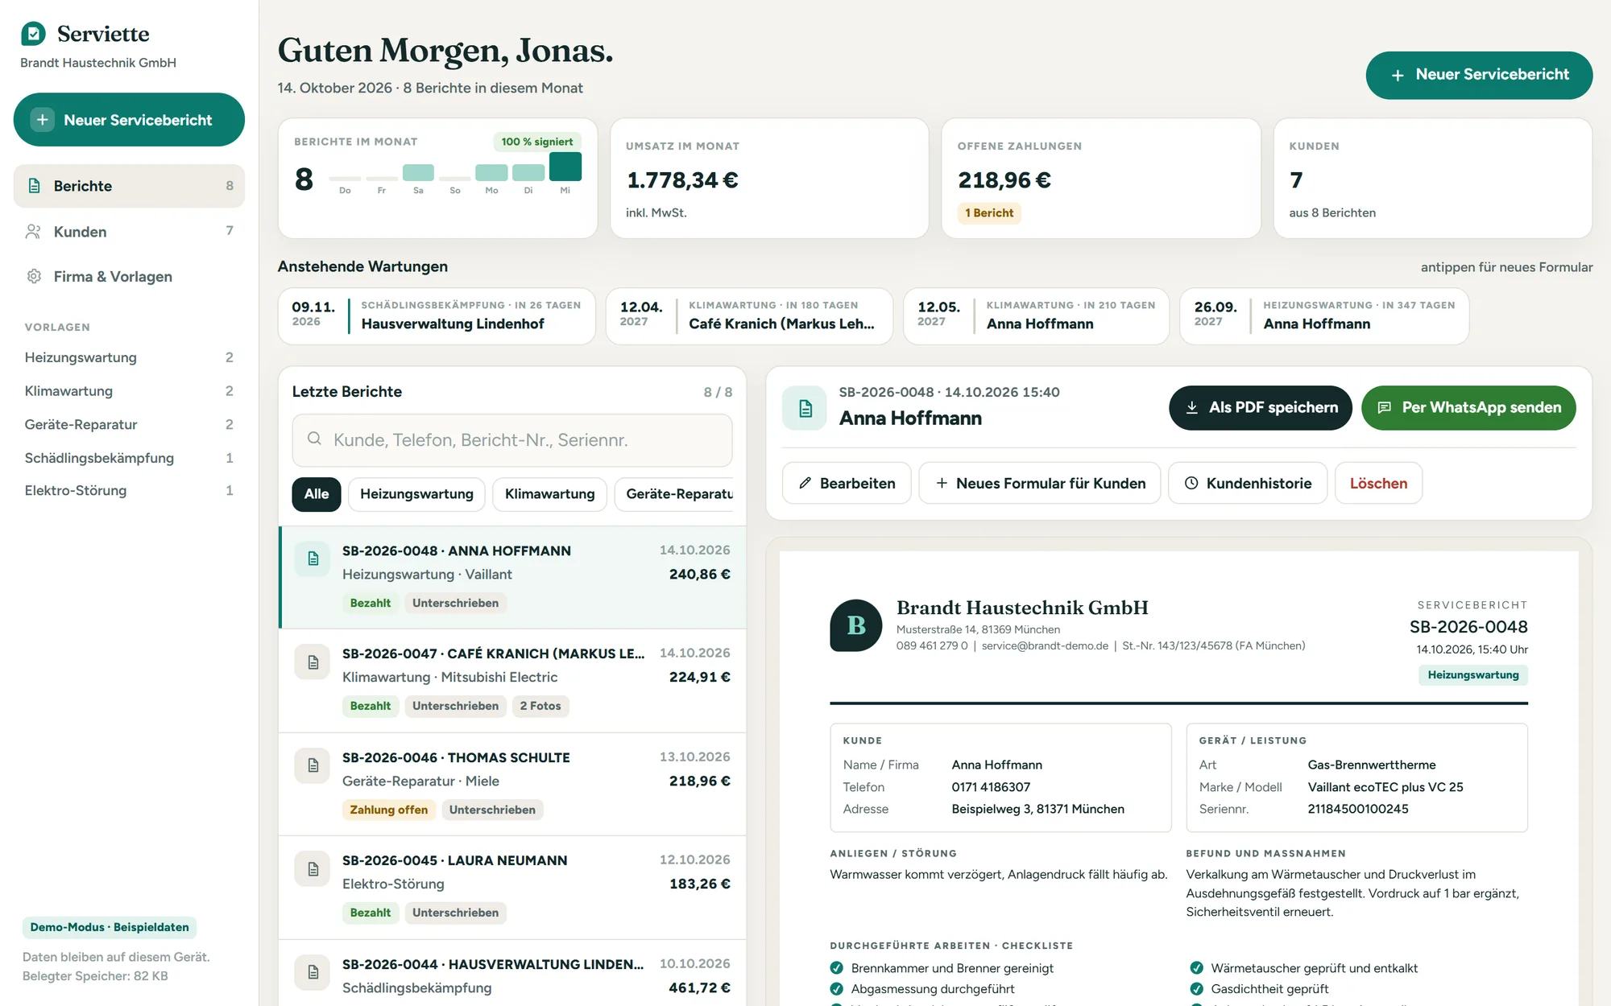Click checkmark next to Wärmetauscher geprüft und entkalkt
Viewport: 1611px width, 1006px height.
[1197, 968]
